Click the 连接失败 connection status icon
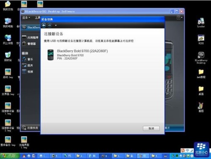 click(x=24, y=128)
